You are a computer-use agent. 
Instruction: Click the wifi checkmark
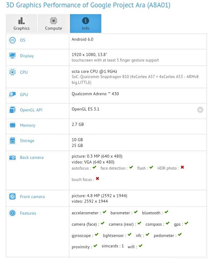(x=141, y=246)
